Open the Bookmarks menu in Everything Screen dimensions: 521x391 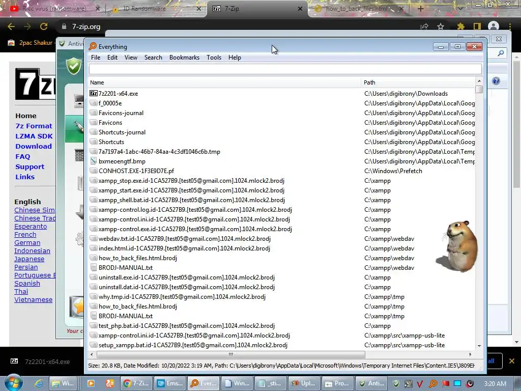pos(184,58)
